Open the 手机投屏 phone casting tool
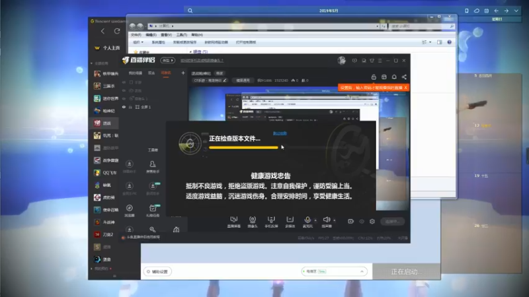 [x=271, y=222]
